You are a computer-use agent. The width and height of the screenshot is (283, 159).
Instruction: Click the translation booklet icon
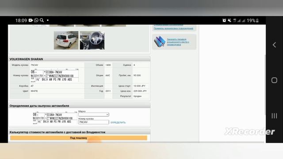(160, 42)
